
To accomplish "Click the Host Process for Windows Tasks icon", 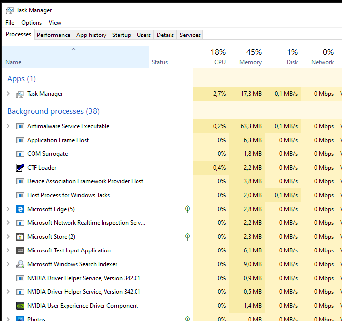I will (x=20, y=195).
